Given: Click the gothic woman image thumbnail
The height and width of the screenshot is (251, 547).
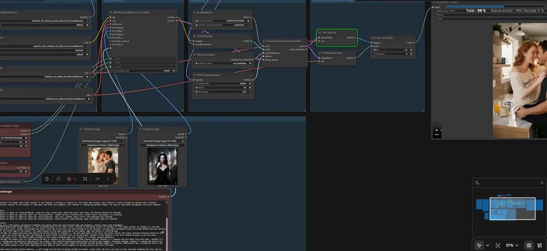Looking at the screenshot, I should point(163,166).
